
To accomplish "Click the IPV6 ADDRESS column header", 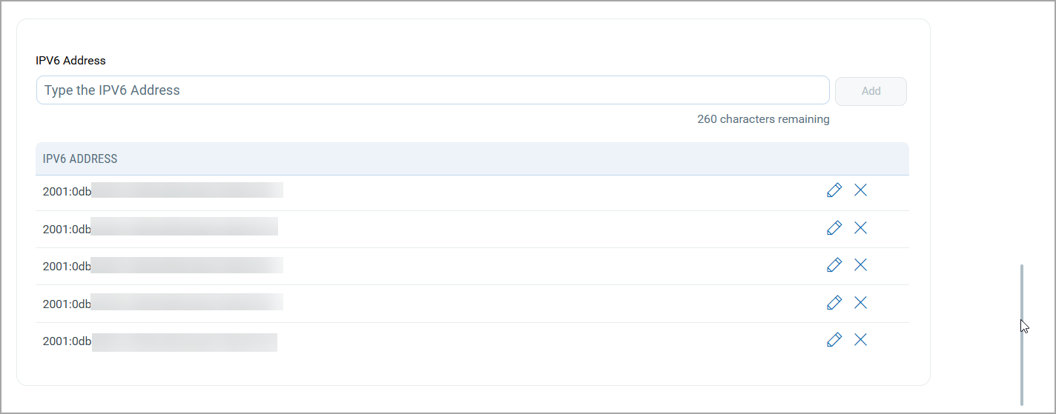I will click(80, 158).
